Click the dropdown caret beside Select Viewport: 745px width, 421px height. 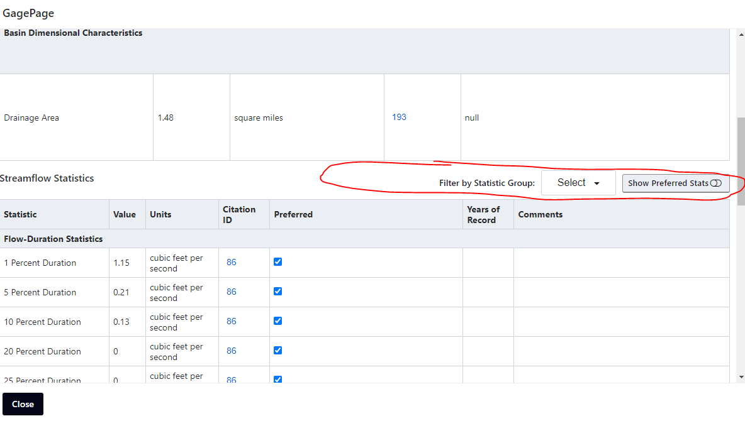coord(597,183)
